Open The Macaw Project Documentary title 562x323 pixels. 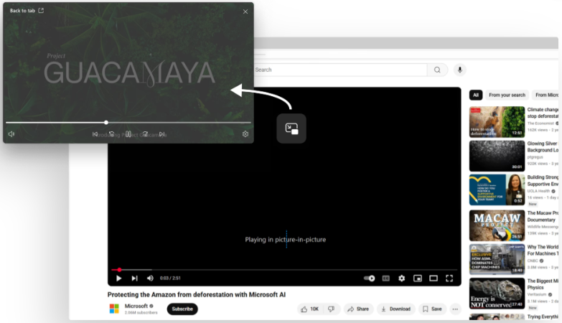[x=543, y=216]
